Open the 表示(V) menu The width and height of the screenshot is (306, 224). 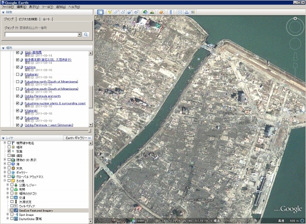click(x=34, y=7)
